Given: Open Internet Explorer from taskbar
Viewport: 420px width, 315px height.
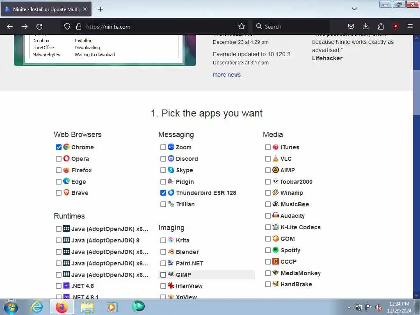Looking at the screenshot, I should pyautogui.click(x=37, y=307).
